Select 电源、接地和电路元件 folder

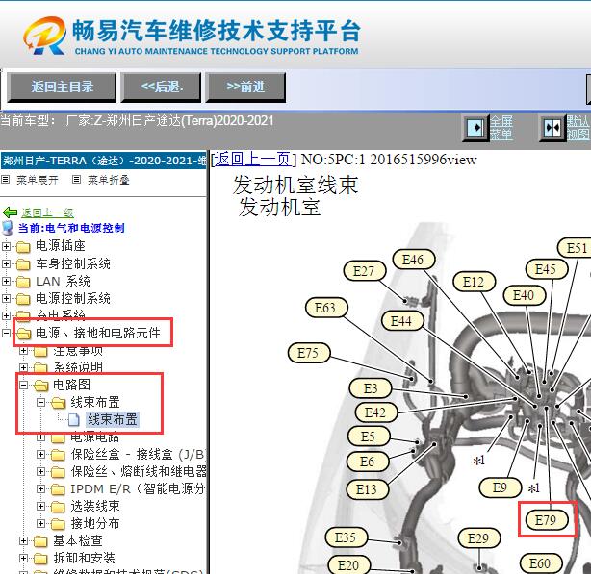pyautogui.click(x=98, y=333)
